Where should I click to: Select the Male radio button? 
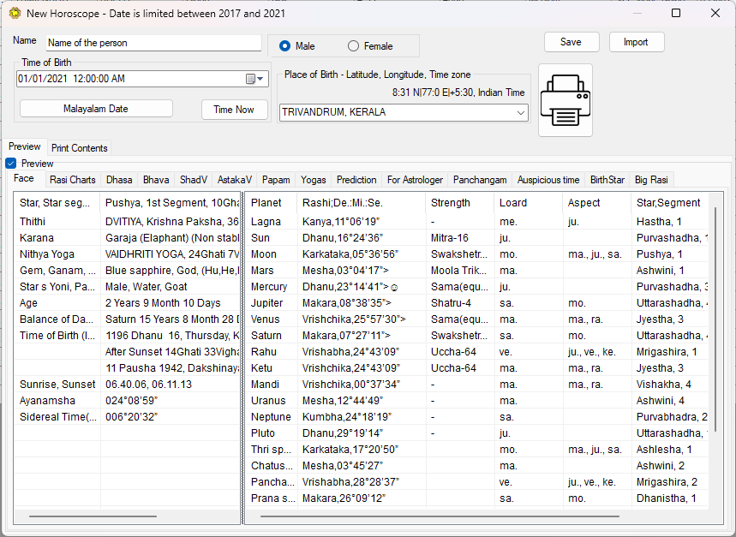[x=284, y=46]
